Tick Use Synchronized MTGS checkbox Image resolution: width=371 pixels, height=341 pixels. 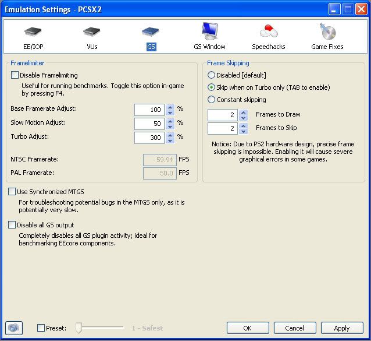[x=12, y=192]
